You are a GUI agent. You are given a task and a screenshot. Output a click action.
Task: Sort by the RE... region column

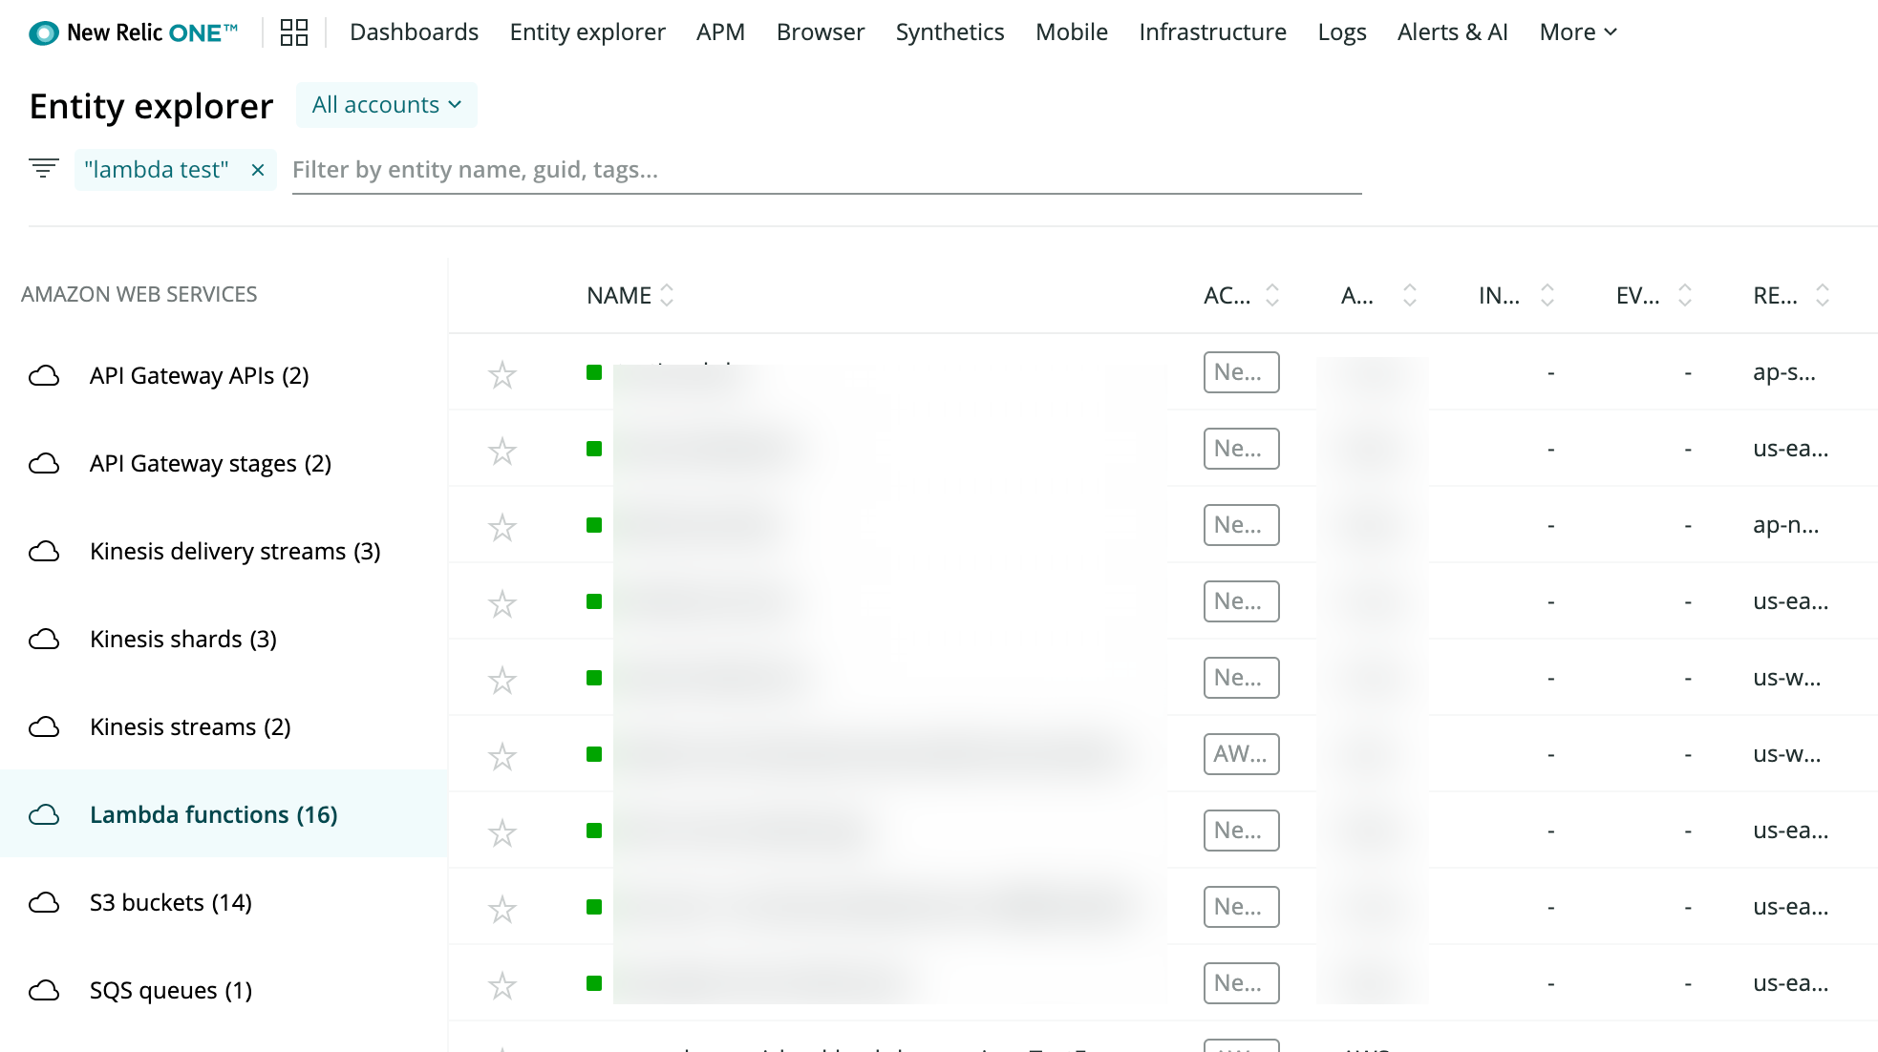[1791, 296]
